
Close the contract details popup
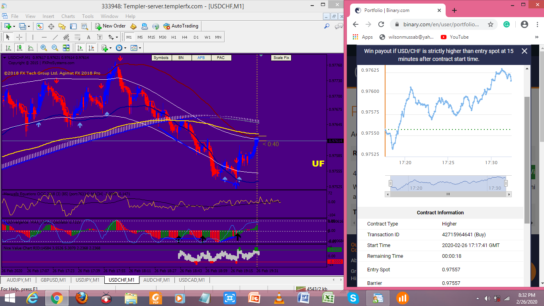pyautogui.click(x=524, y=51)
